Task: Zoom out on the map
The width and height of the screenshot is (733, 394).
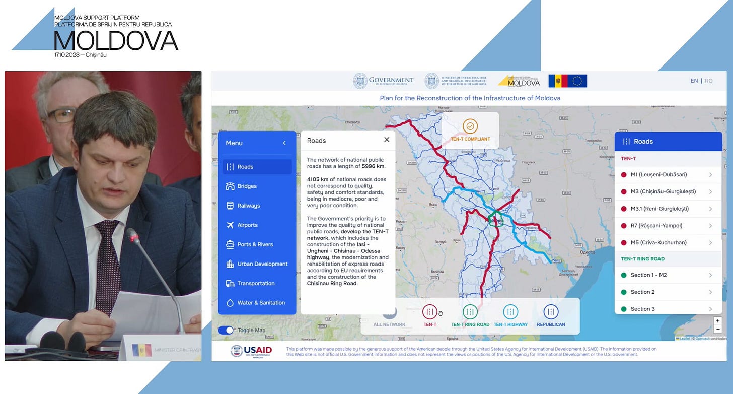Action: (x=718, y=329)
